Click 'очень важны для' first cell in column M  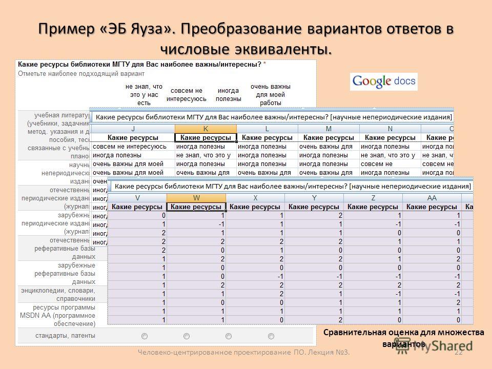(x=329, y=147)
